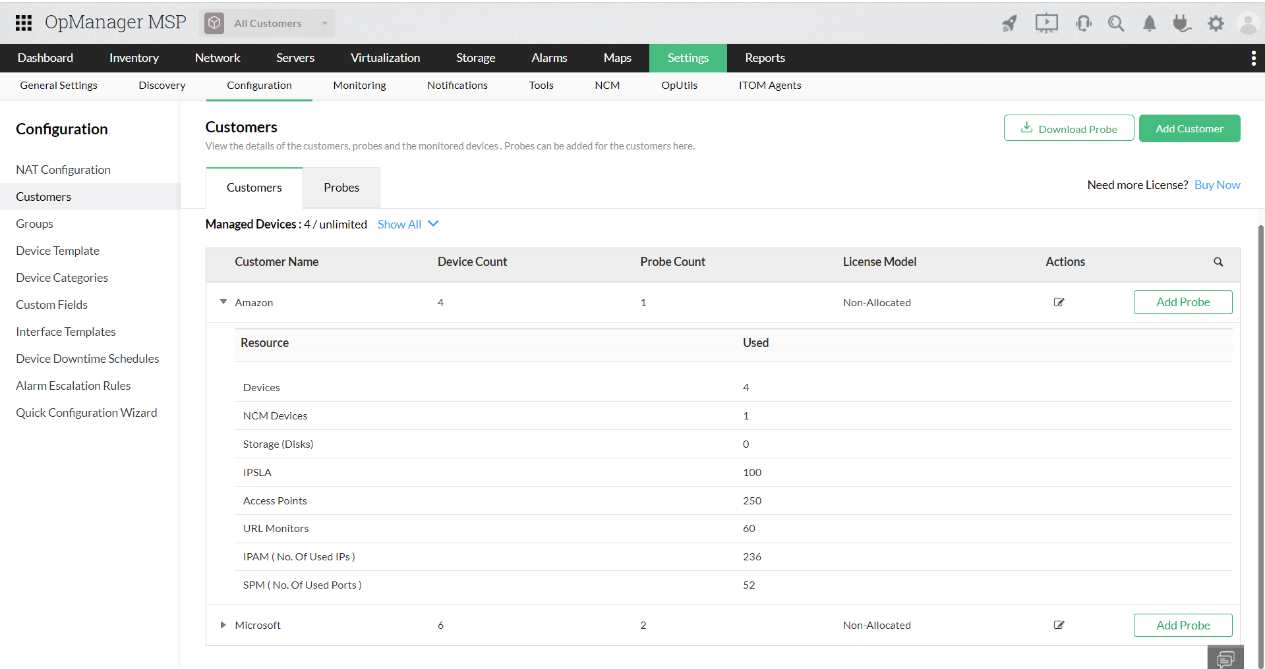This screenshot has width=1265, height=669.
Task: Open the alarms bell icon
Action: 1149,24
